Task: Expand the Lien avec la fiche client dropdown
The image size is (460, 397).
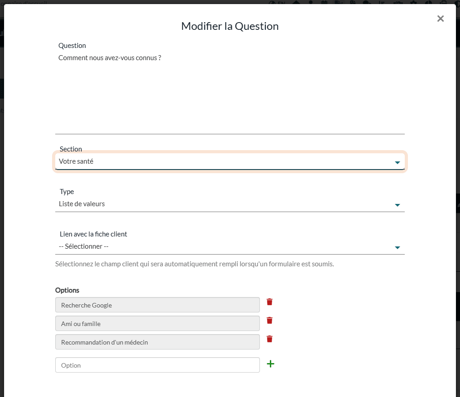Action: click(230, 246)
